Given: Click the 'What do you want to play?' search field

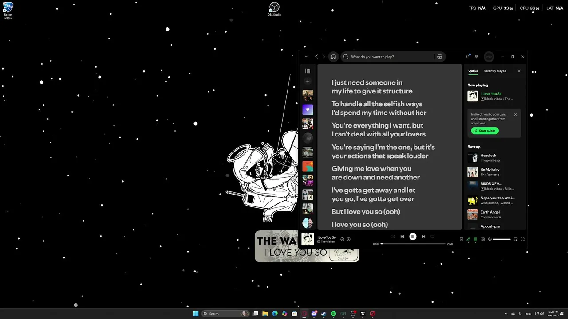Looking at the screenshot, I should pos(388,57).
